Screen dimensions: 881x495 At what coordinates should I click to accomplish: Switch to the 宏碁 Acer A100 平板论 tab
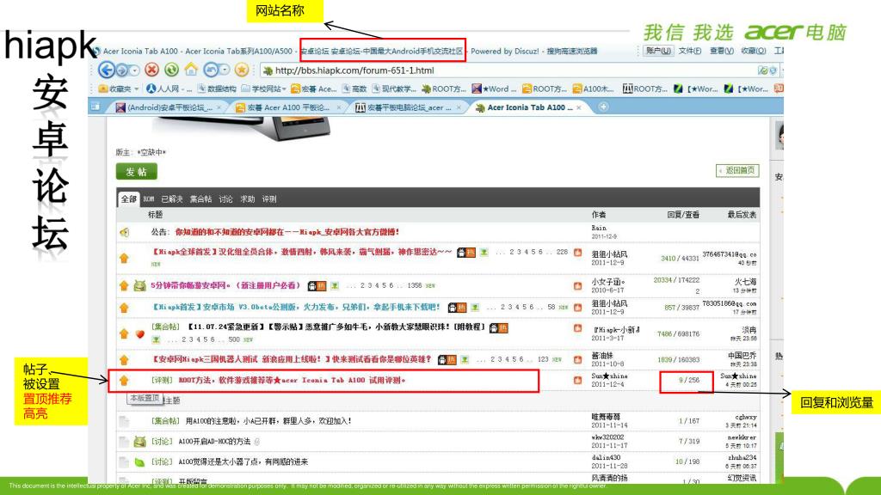point(286,107)
